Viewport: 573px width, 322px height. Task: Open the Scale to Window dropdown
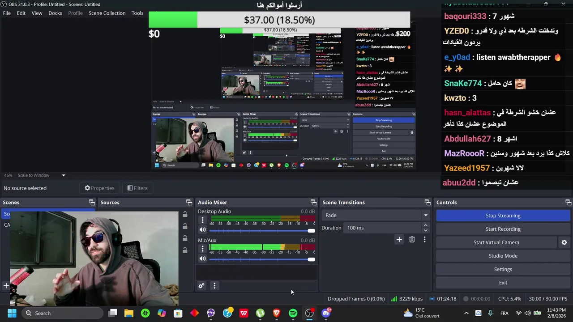tap(41, 175)
